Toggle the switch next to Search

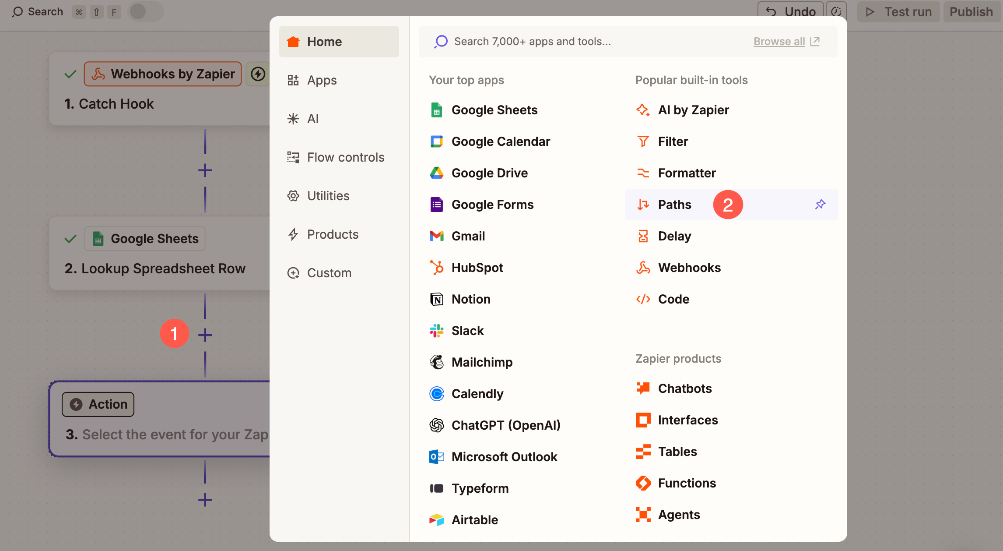tap(145, 12)
